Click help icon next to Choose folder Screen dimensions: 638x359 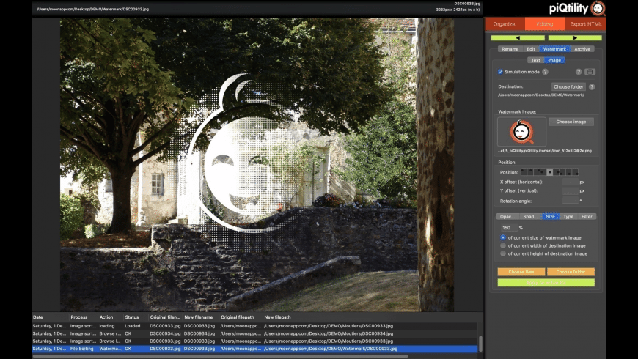(592, 86)
